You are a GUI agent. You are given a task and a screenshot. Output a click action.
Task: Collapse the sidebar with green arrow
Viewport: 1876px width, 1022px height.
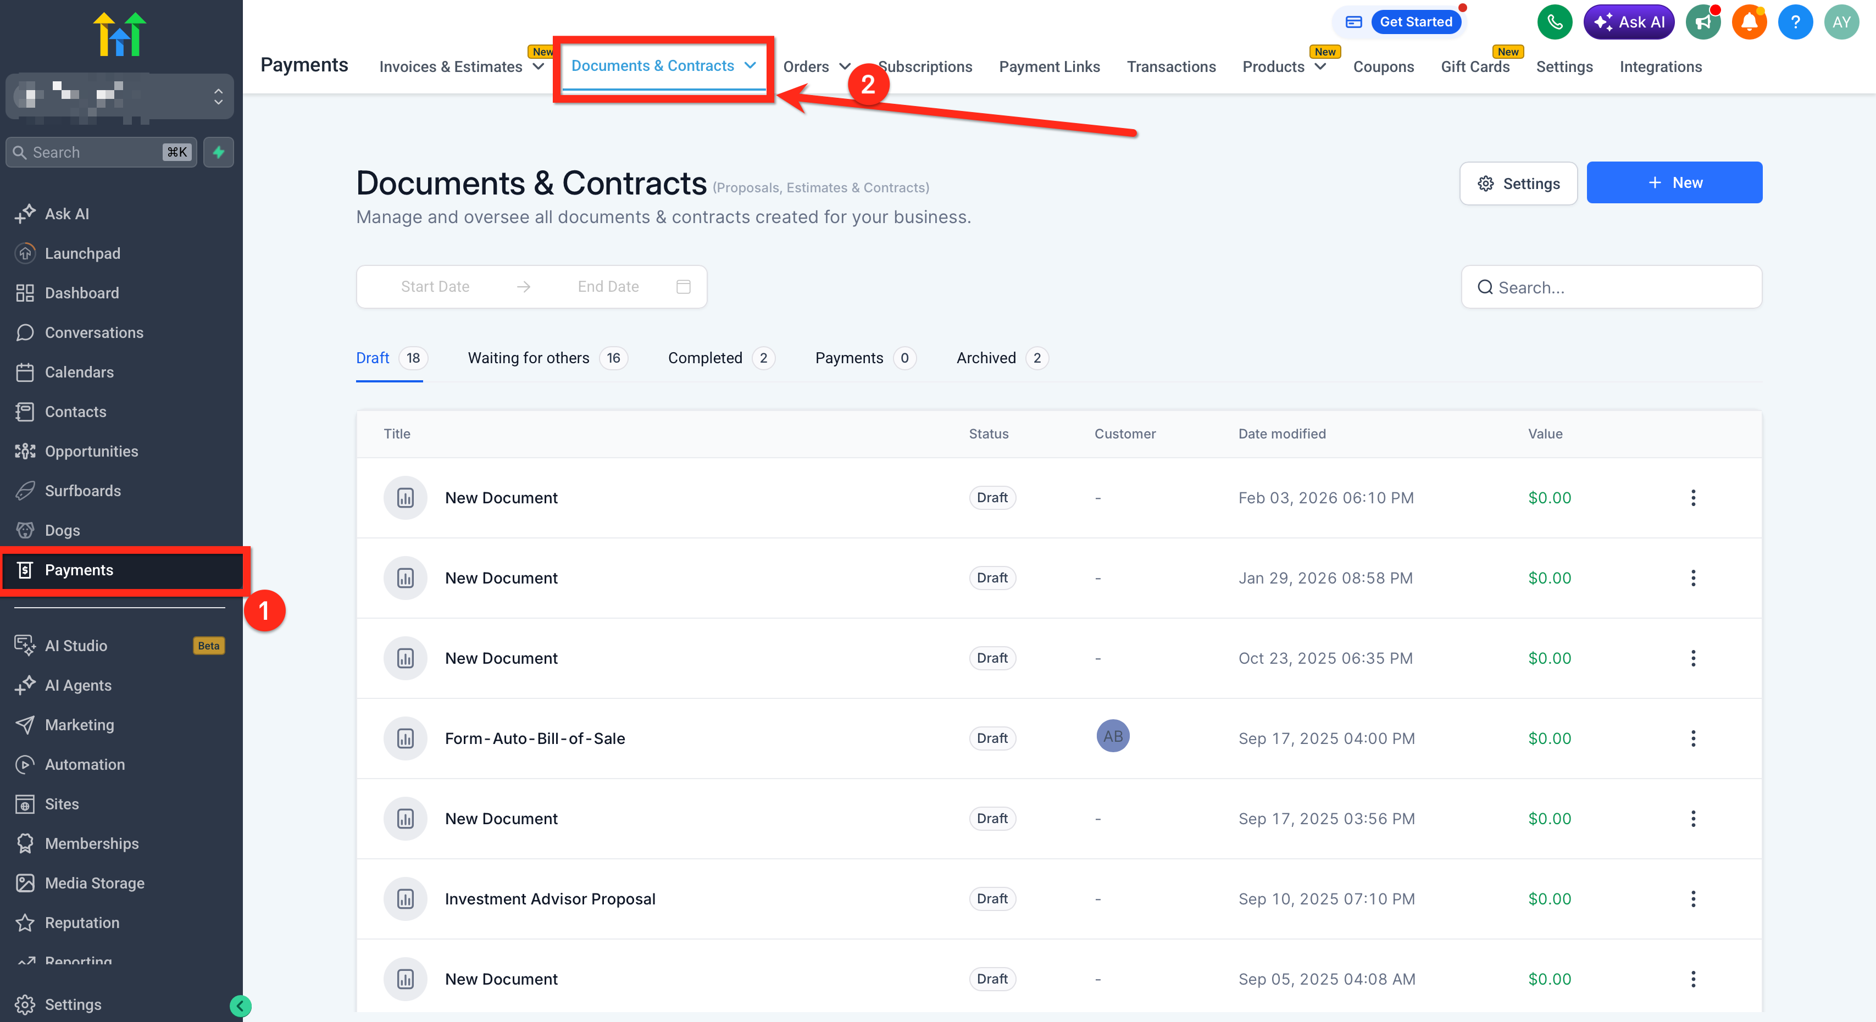coord(240,1006)
